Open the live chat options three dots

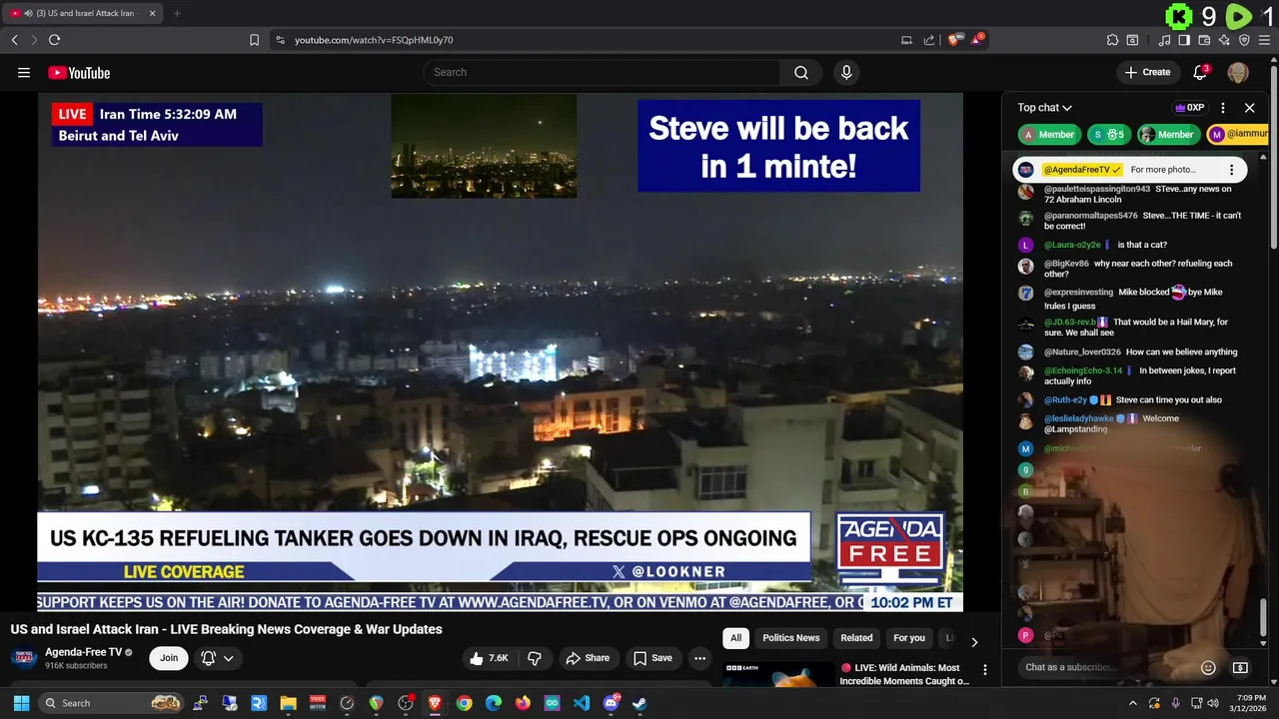[1223, 108]
